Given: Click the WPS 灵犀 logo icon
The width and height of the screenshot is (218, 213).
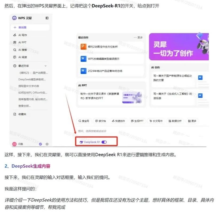Looking at the screenshot, I should click(14, 18).
